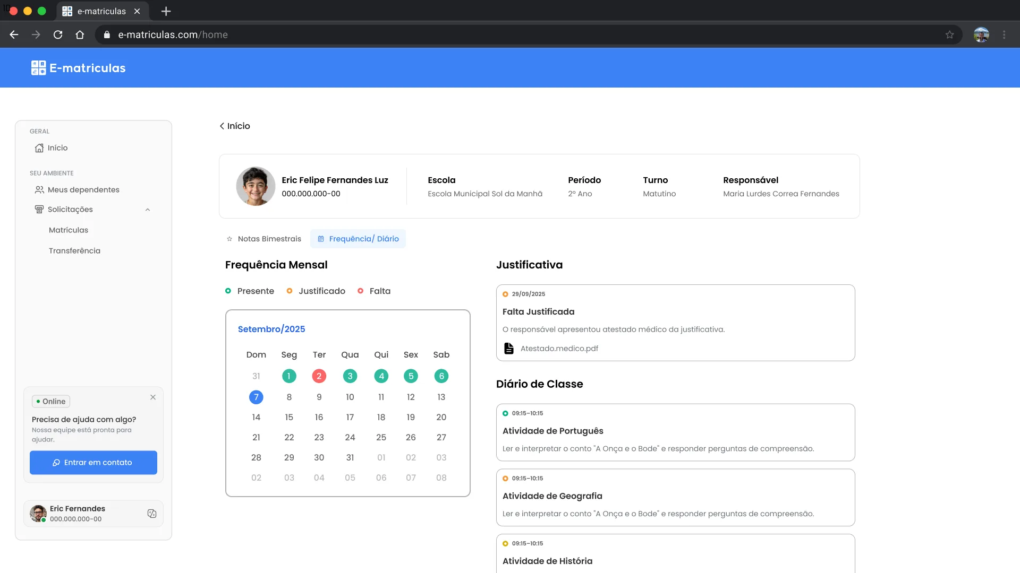The height and width of the screenshot is (573, 1020).
Task: Select calendar day 15
Action: (289, 417)
